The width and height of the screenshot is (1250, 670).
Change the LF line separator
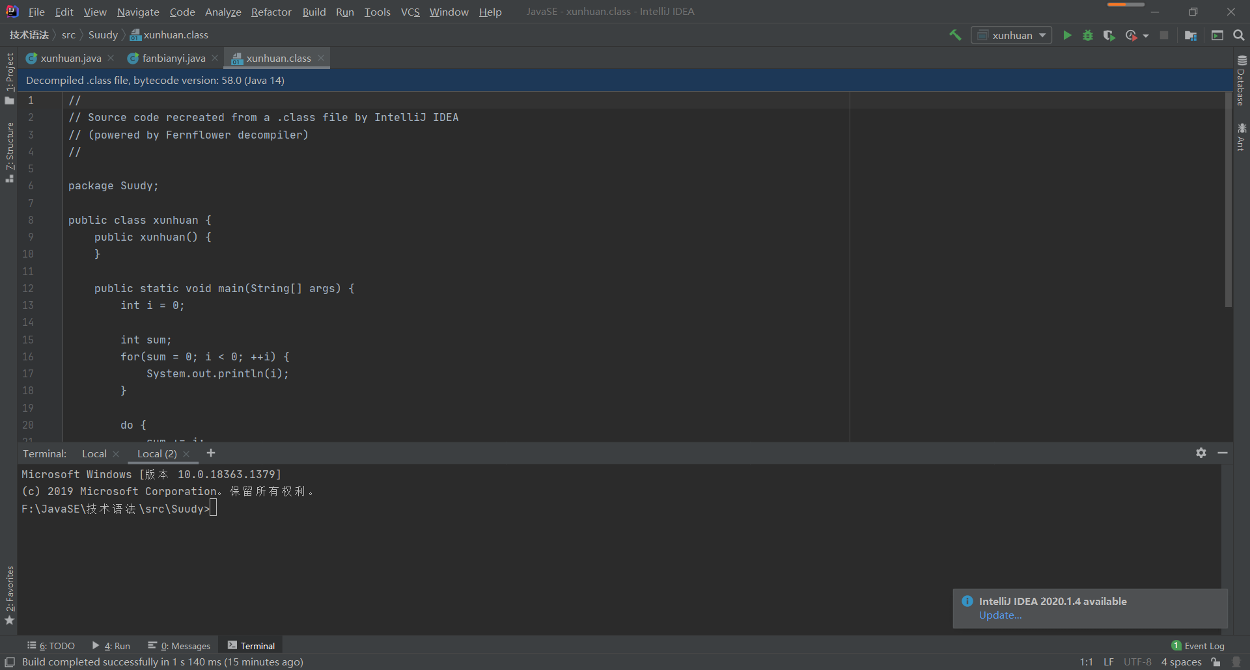click(1109, 662)
